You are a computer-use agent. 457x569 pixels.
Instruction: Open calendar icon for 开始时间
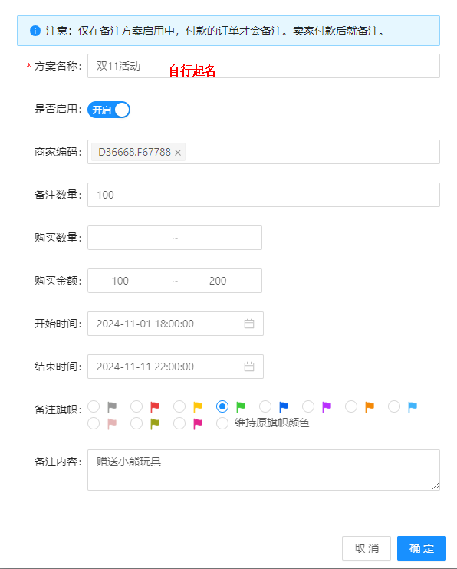[x=249, y=324]
